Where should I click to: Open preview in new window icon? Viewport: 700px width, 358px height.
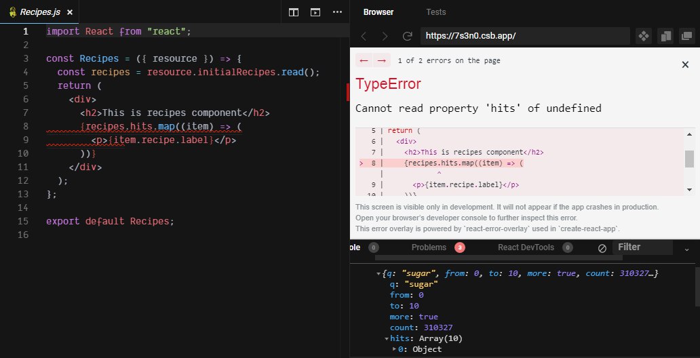pos(686,36)
